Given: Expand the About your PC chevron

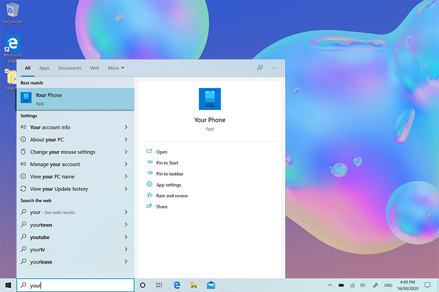Looking at the screenshot, I should coord(126,140).
